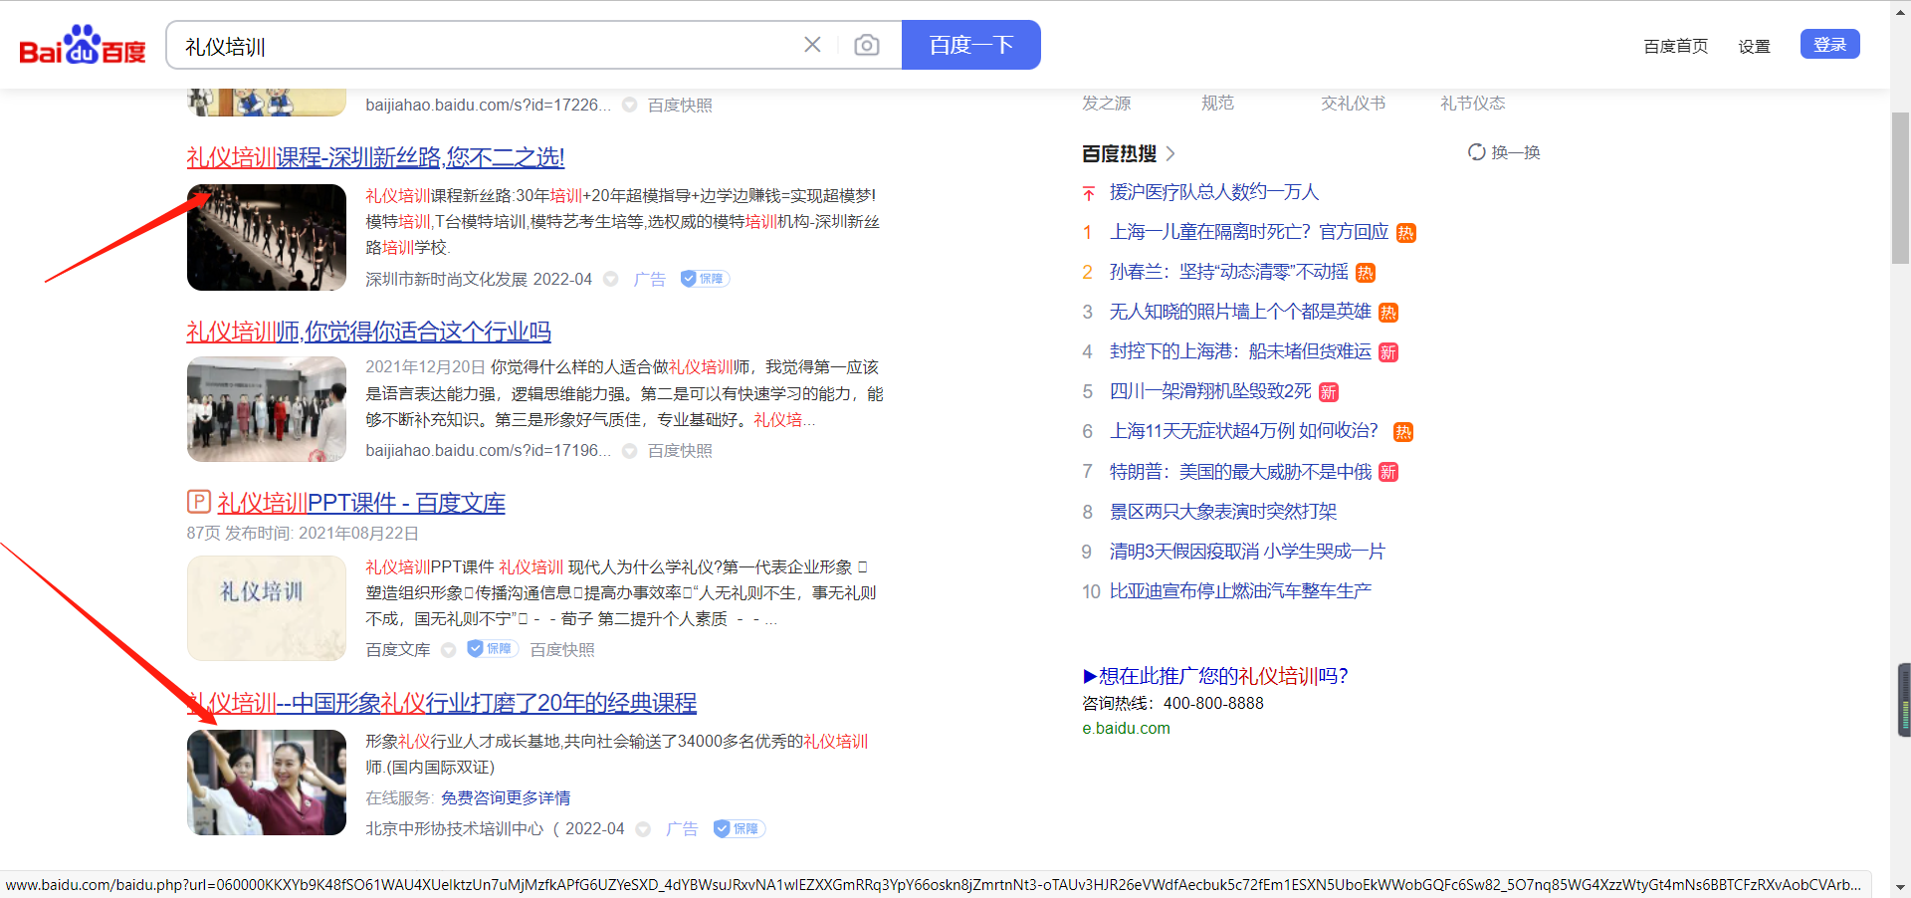Open result 礼仪培训师,你觉得你适合这个行业吗
1911x898 pixels.
click(368, 332)
